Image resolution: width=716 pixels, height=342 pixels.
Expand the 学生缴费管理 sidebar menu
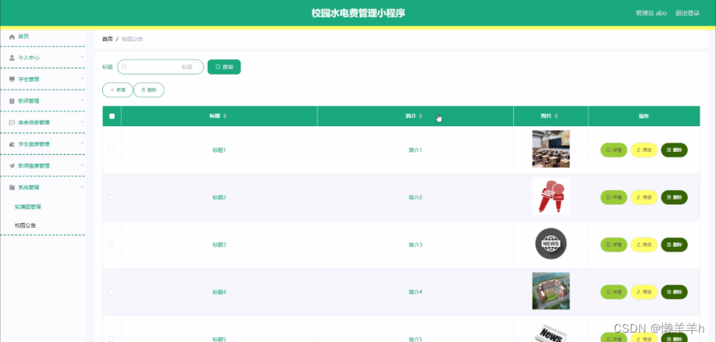43,144
